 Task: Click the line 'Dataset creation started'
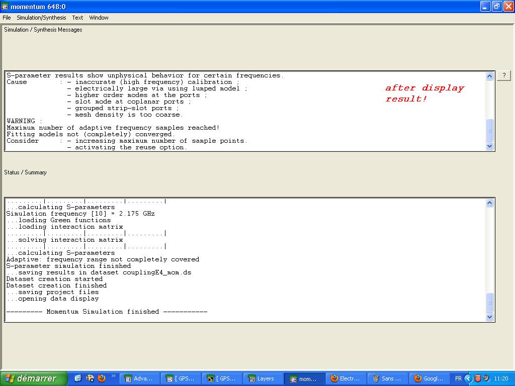[54, 279]
